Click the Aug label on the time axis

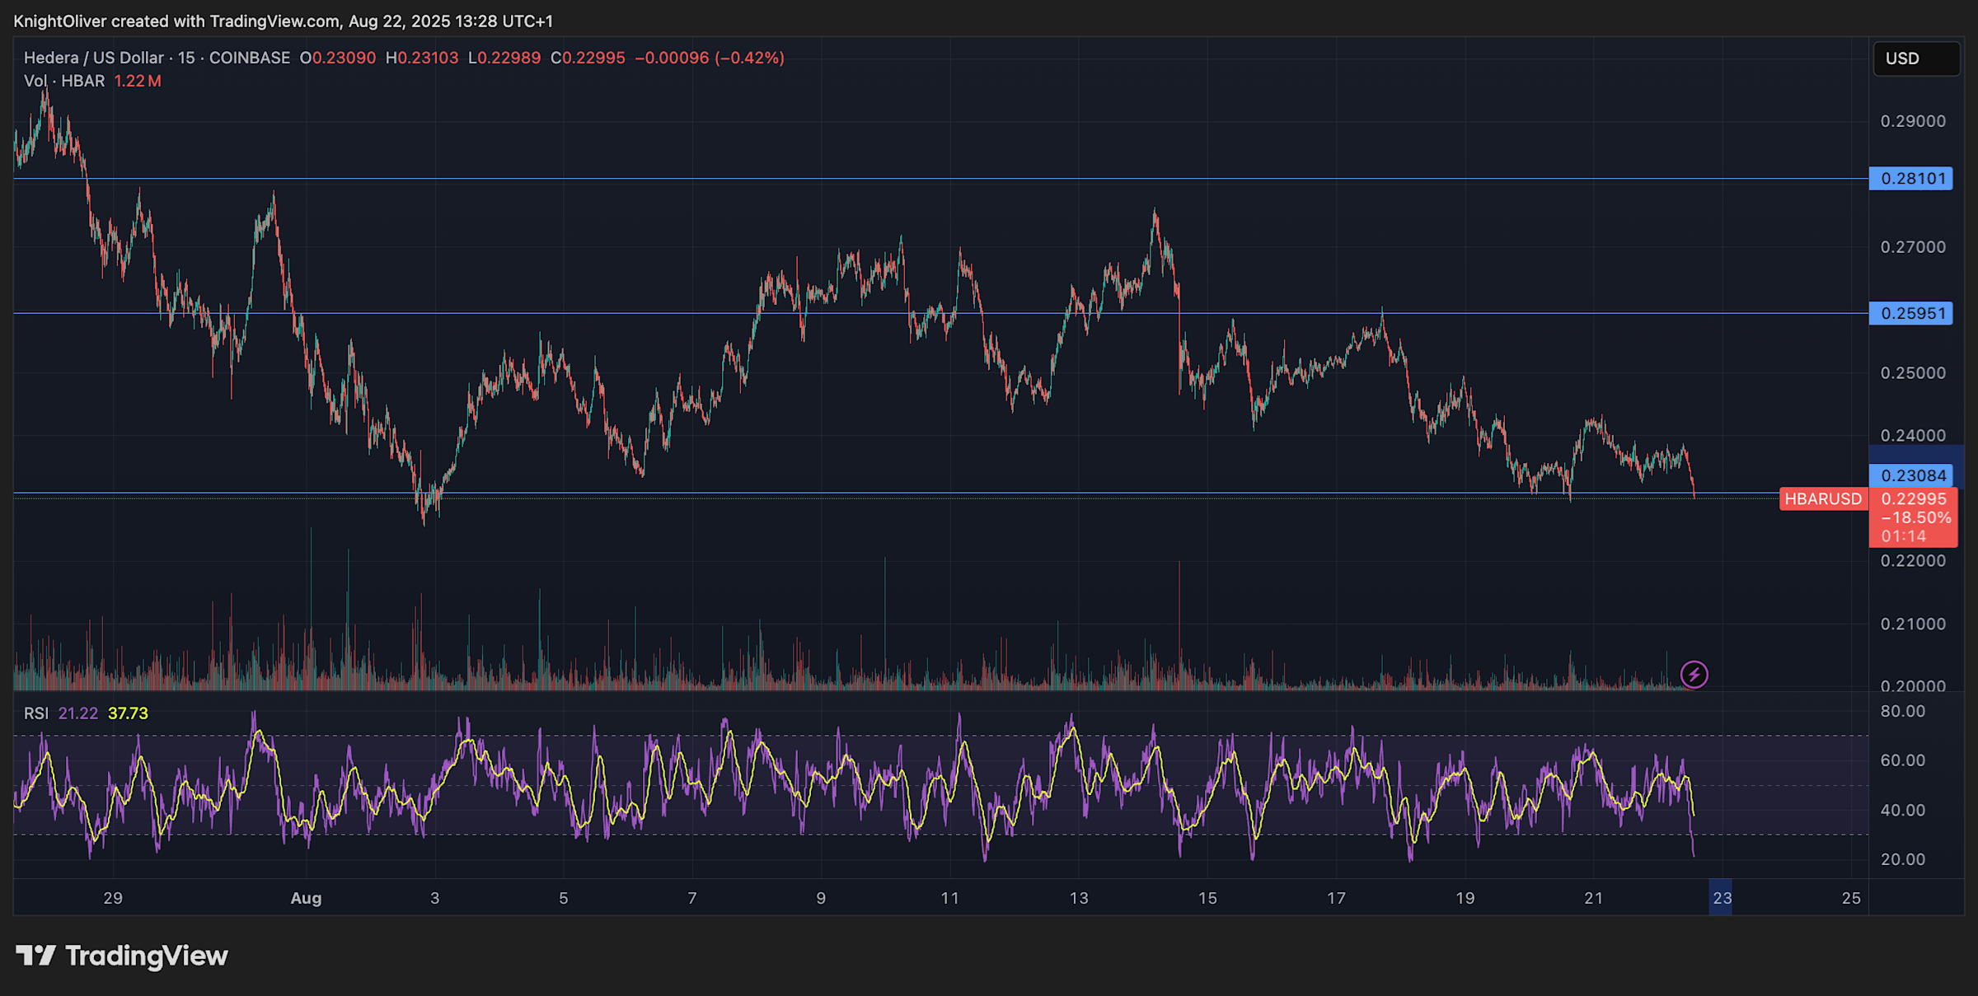307,898
